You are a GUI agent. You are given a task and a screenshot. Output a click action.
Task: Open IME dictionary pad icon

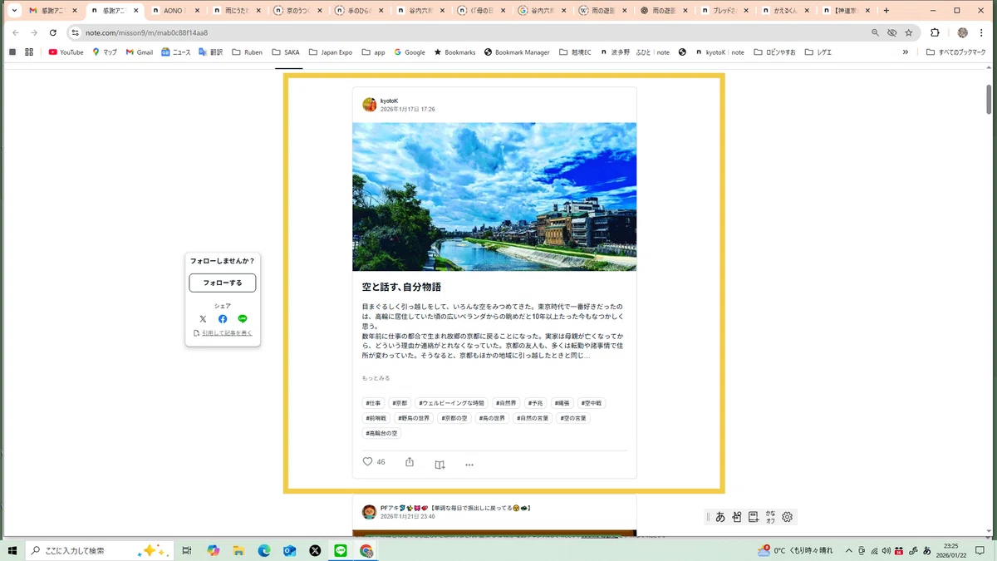tap(754, 516)
